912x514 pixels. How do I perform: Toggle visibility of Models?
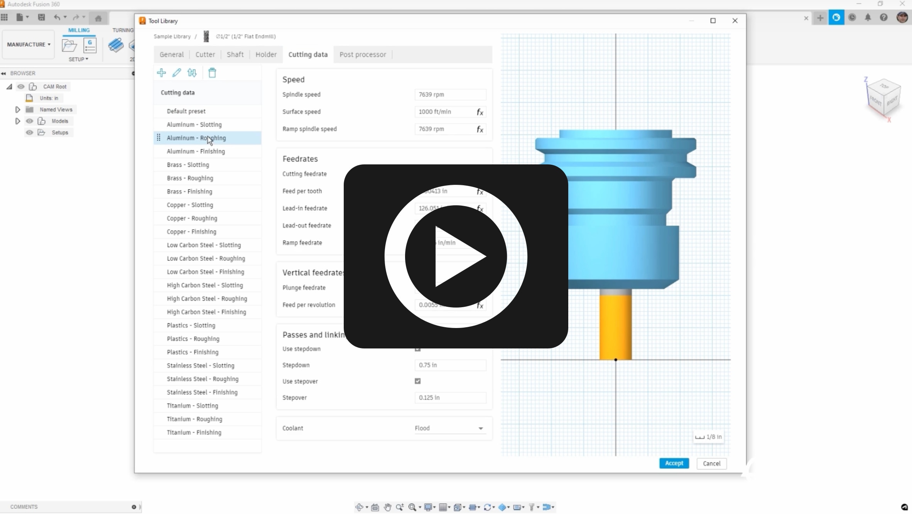(x=29, y=121)
